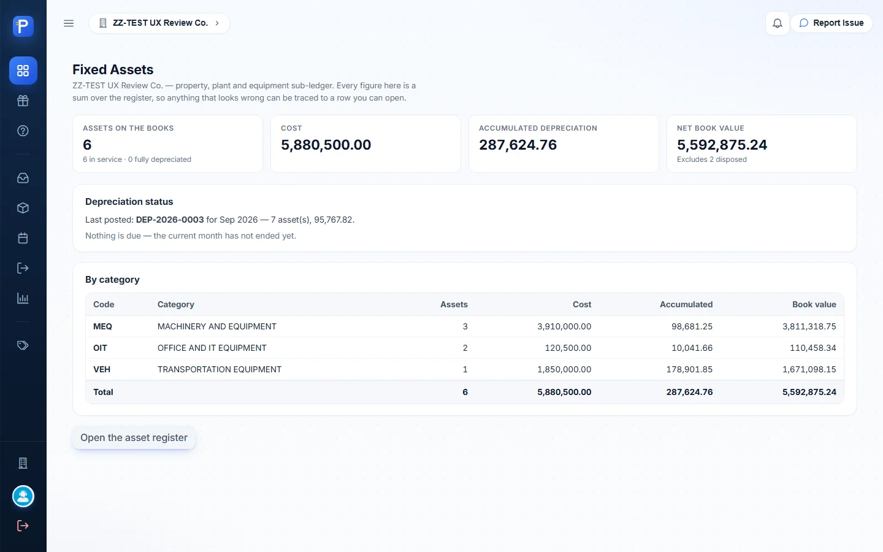Click Open the asset register button
The image size is (883, 552).
pyautogui.click(x=134, y=438)
